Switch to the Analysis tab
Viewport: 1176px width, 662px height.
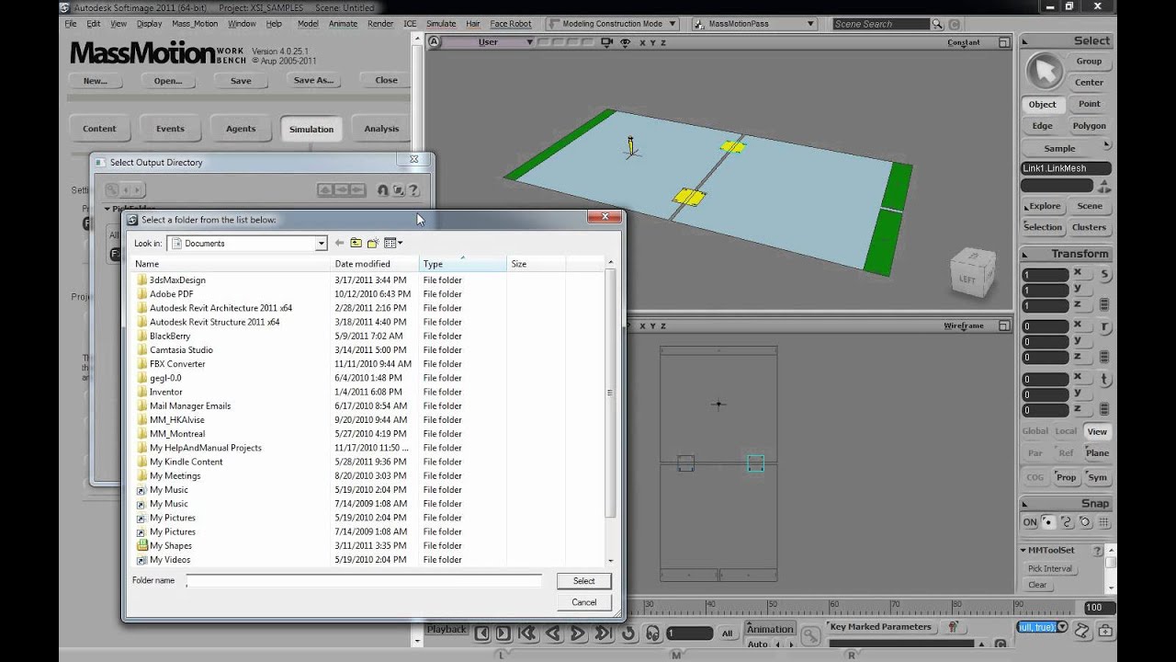(381, 129)
